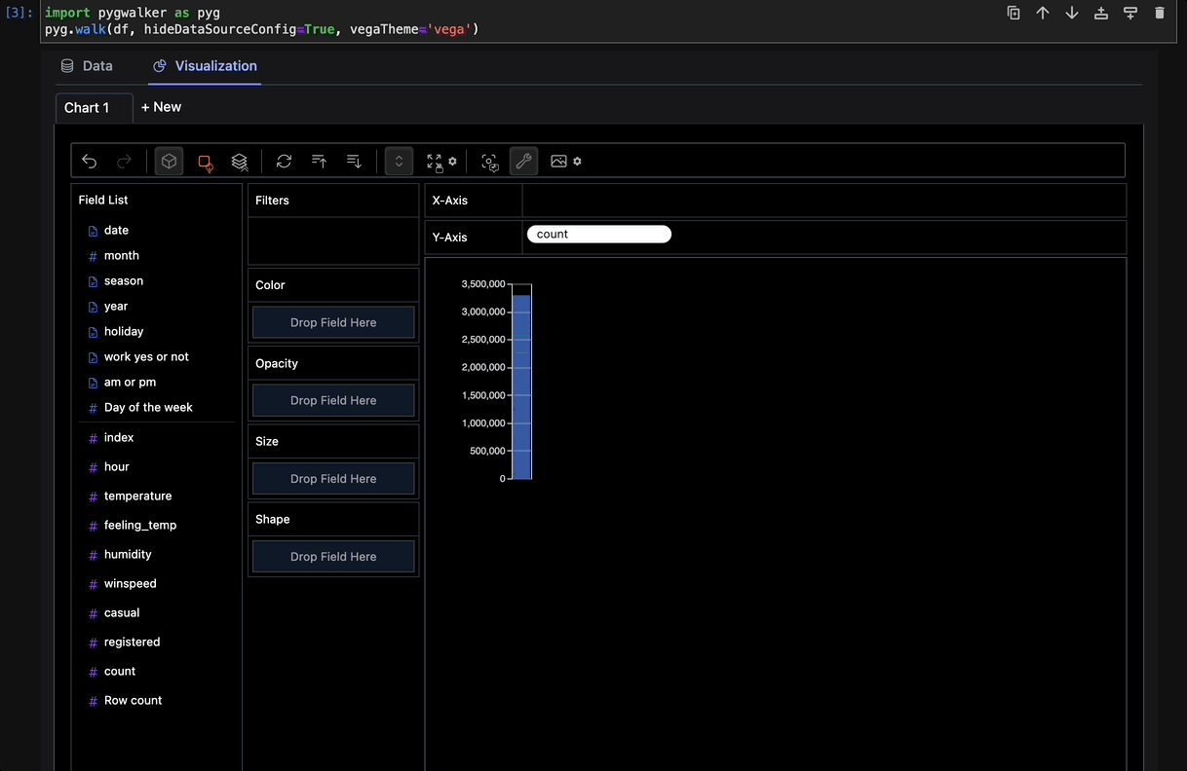
Task: Open the stack mode layers menu
Action: 240,162
